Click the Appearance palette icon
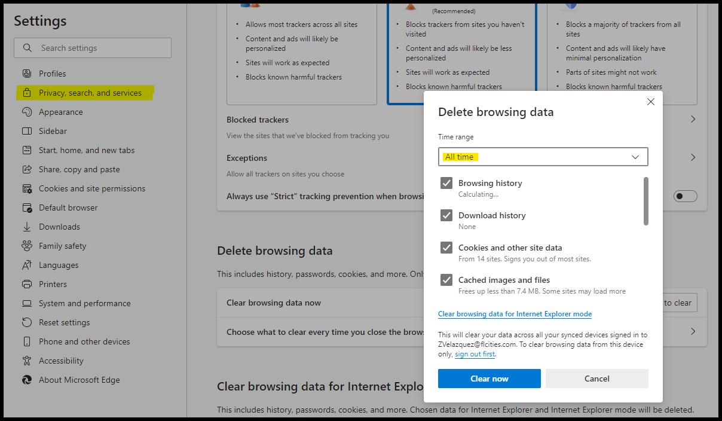Viewport: 722px width, 421px height. (x=27, y=112)
